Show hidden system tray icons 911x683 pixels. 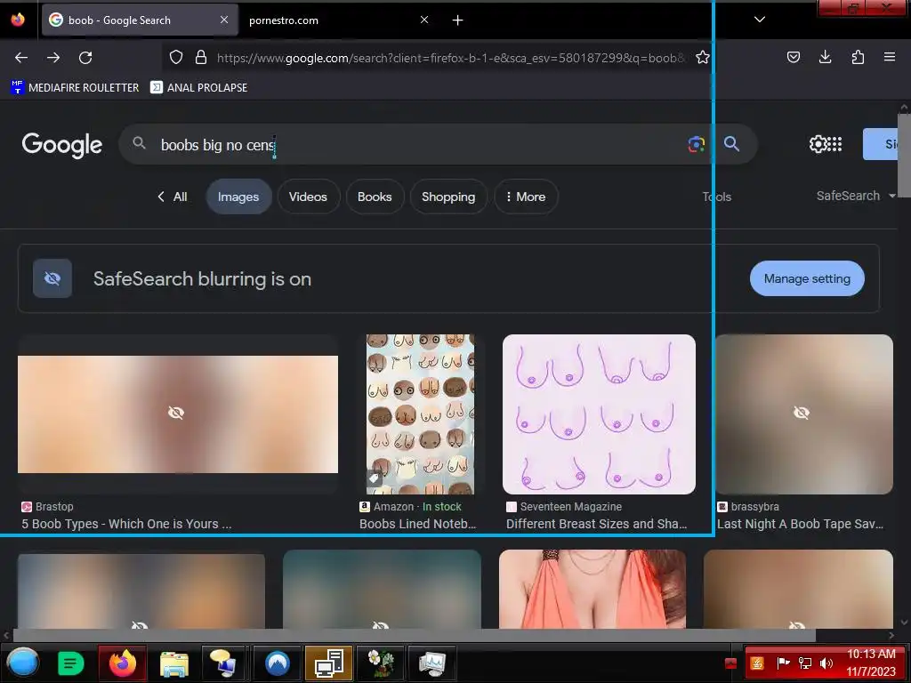coord(731,663)
